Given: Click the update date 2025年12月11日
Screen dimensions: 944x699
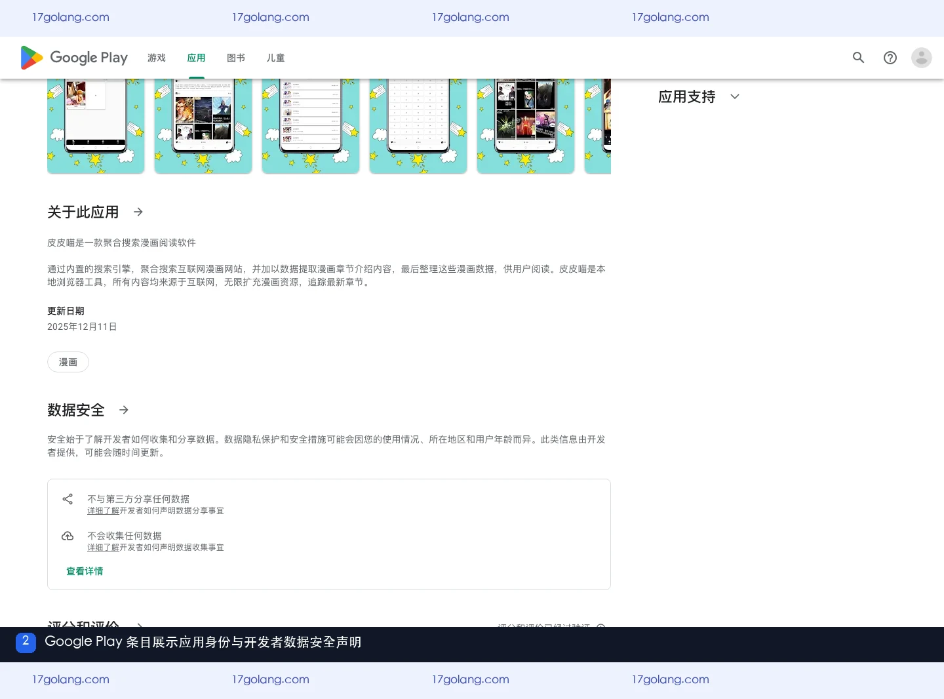Looking at the screenshot, I should tap(82, 327).
